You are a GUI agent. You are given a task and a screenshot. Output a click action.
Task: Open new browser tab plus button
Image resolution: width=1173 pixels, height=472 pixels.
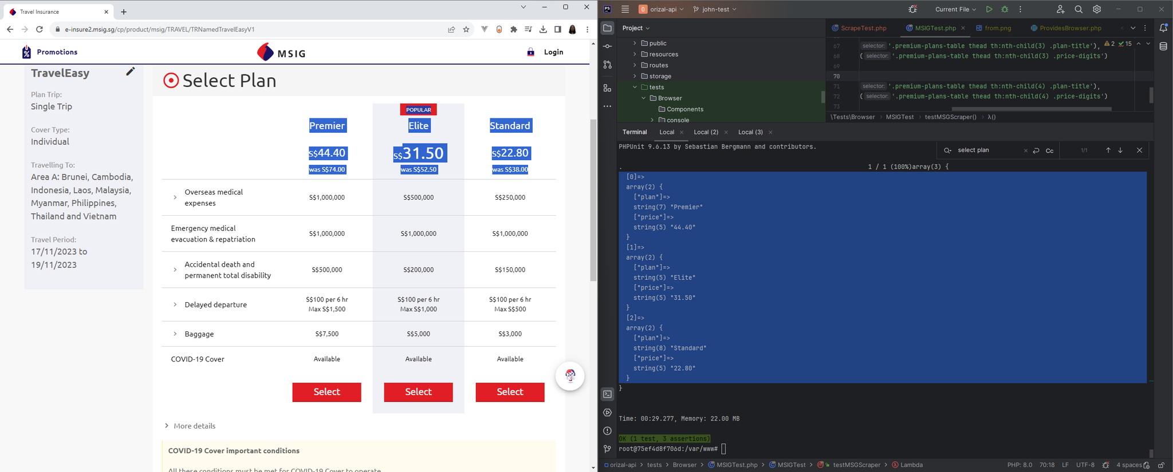[x=124, y=11]
